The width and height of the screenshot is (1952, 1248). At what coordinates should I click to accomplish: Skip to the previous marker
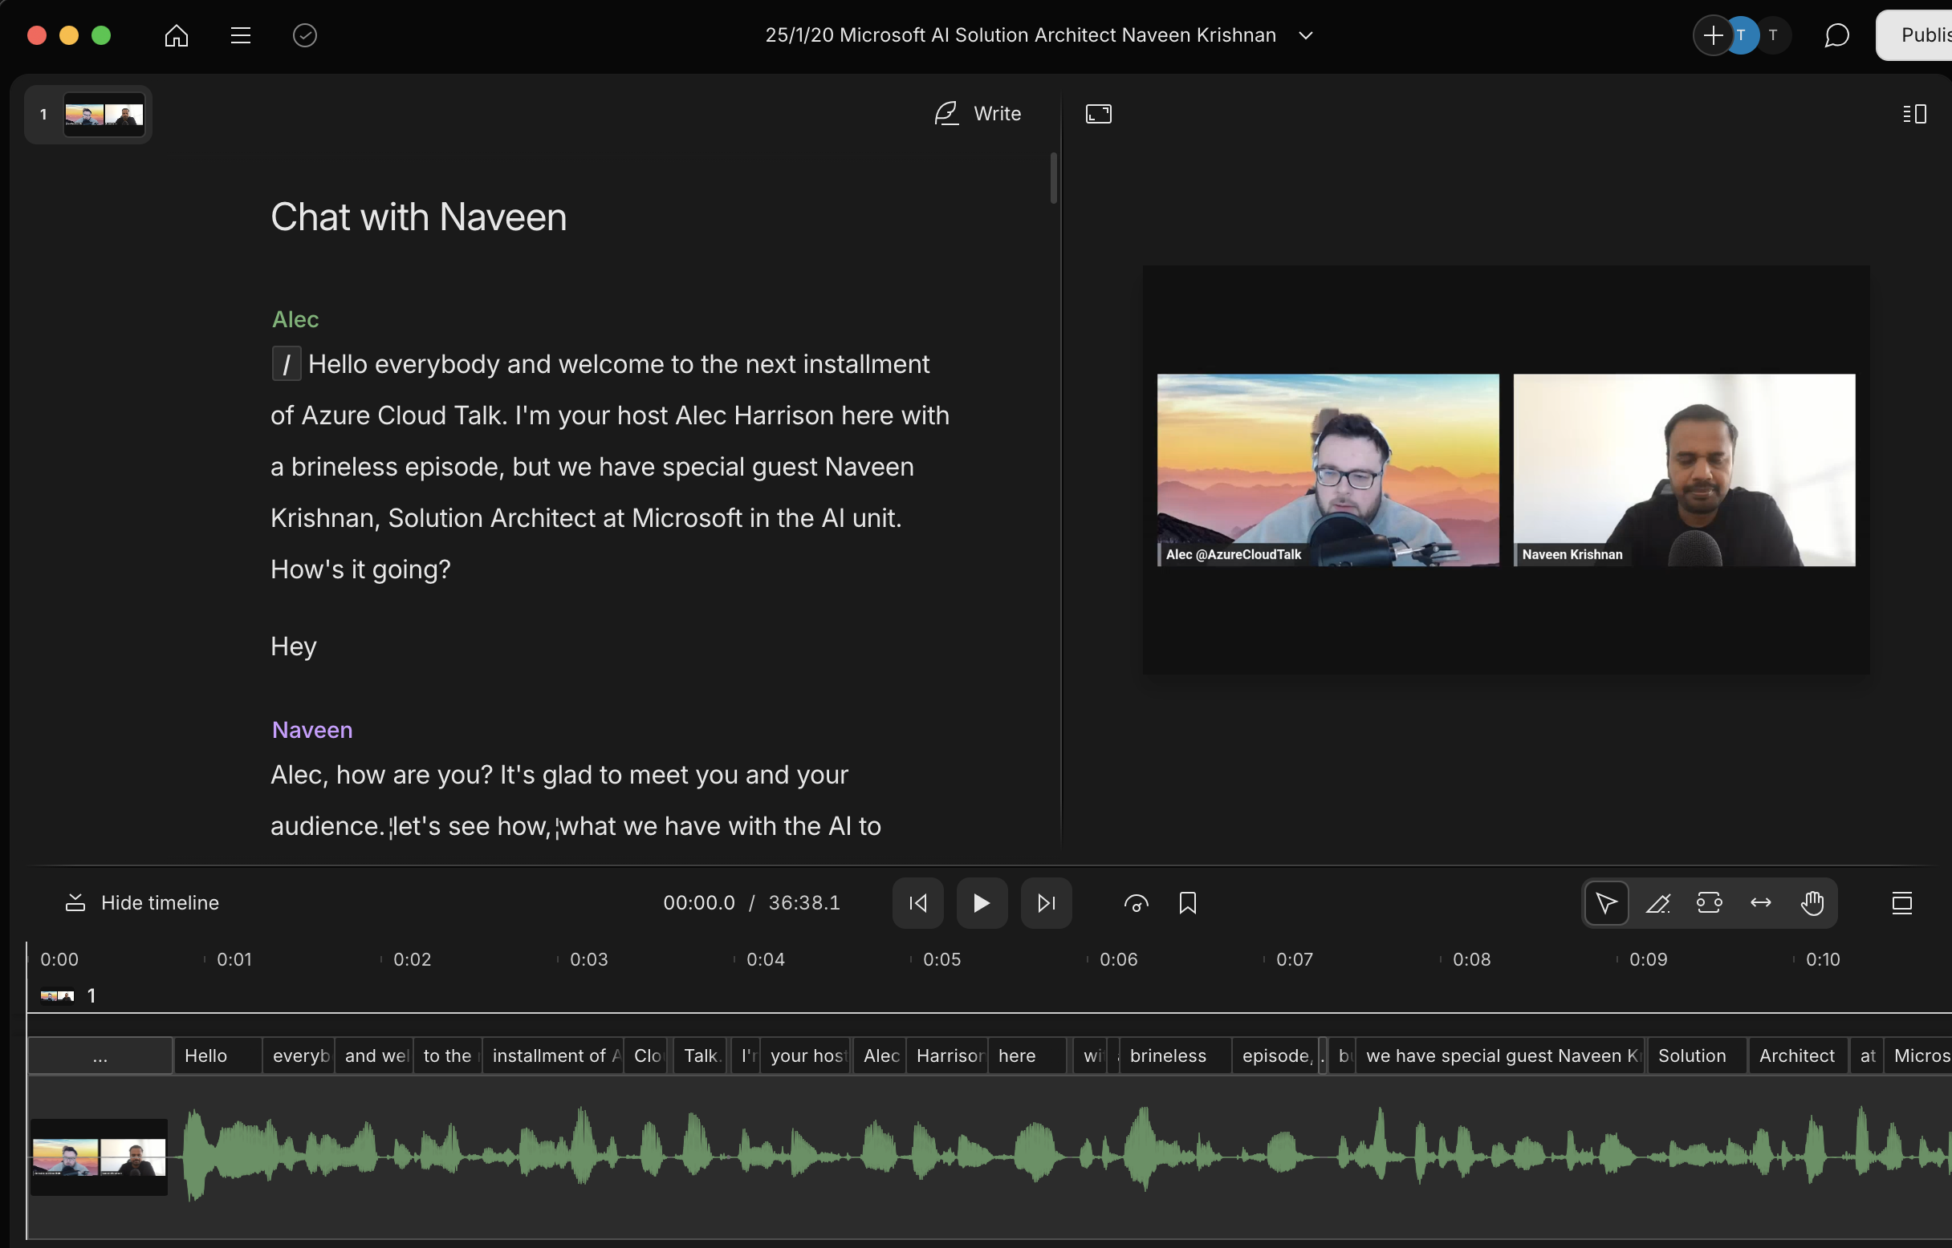917,903
